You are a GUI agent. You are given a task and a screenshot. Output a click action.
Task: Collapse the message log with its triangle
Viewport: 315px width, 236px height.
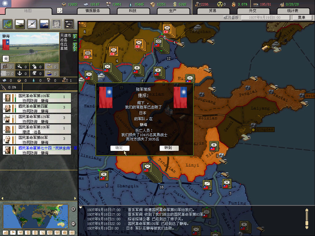tap(81, 207)
